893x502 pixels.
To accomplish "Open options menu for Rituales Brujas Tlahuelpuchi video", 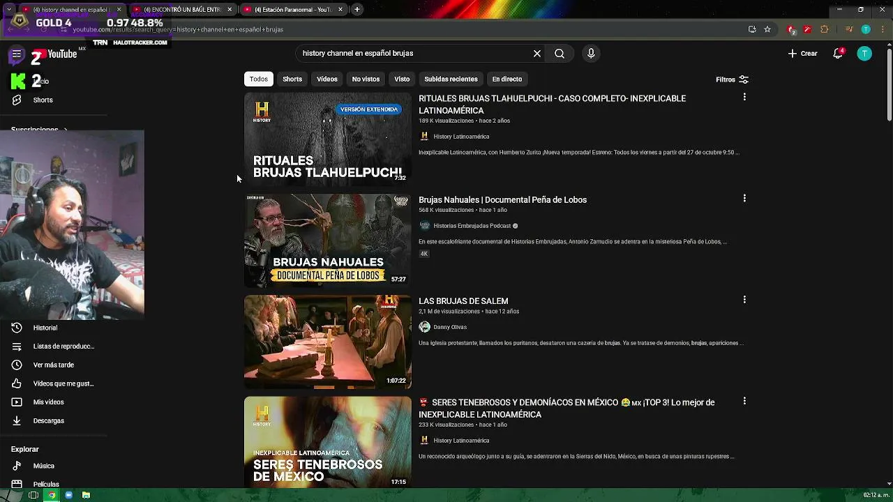I will 744,98.
